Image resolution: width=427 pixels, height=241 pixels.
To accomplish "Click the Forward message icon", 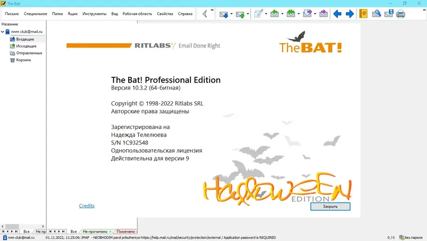I will (307, 14).
